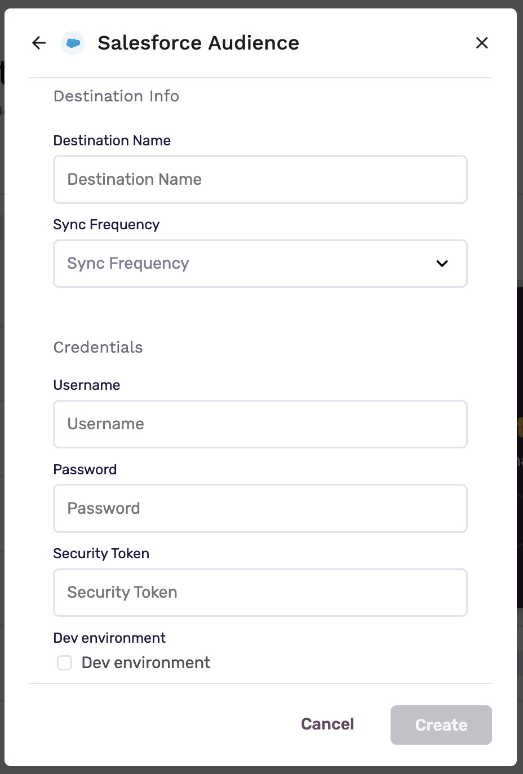The height and width of the screenshot is (774, 523).
Task: Click the Destination Info section heading
Action: click(116, 96)
